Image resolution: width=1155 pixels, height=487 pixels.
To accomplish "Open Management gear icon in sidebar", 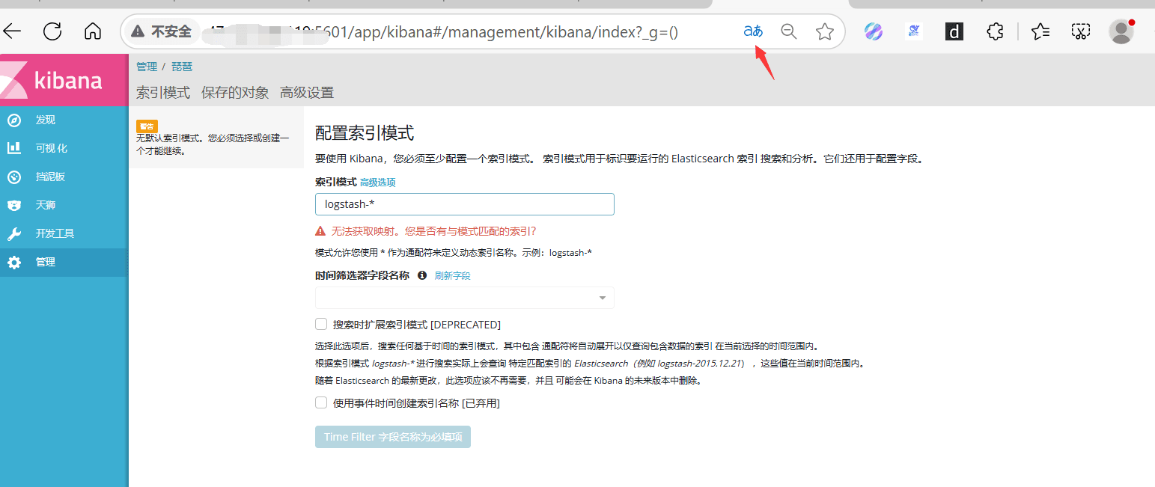I will tap(14, 263).
